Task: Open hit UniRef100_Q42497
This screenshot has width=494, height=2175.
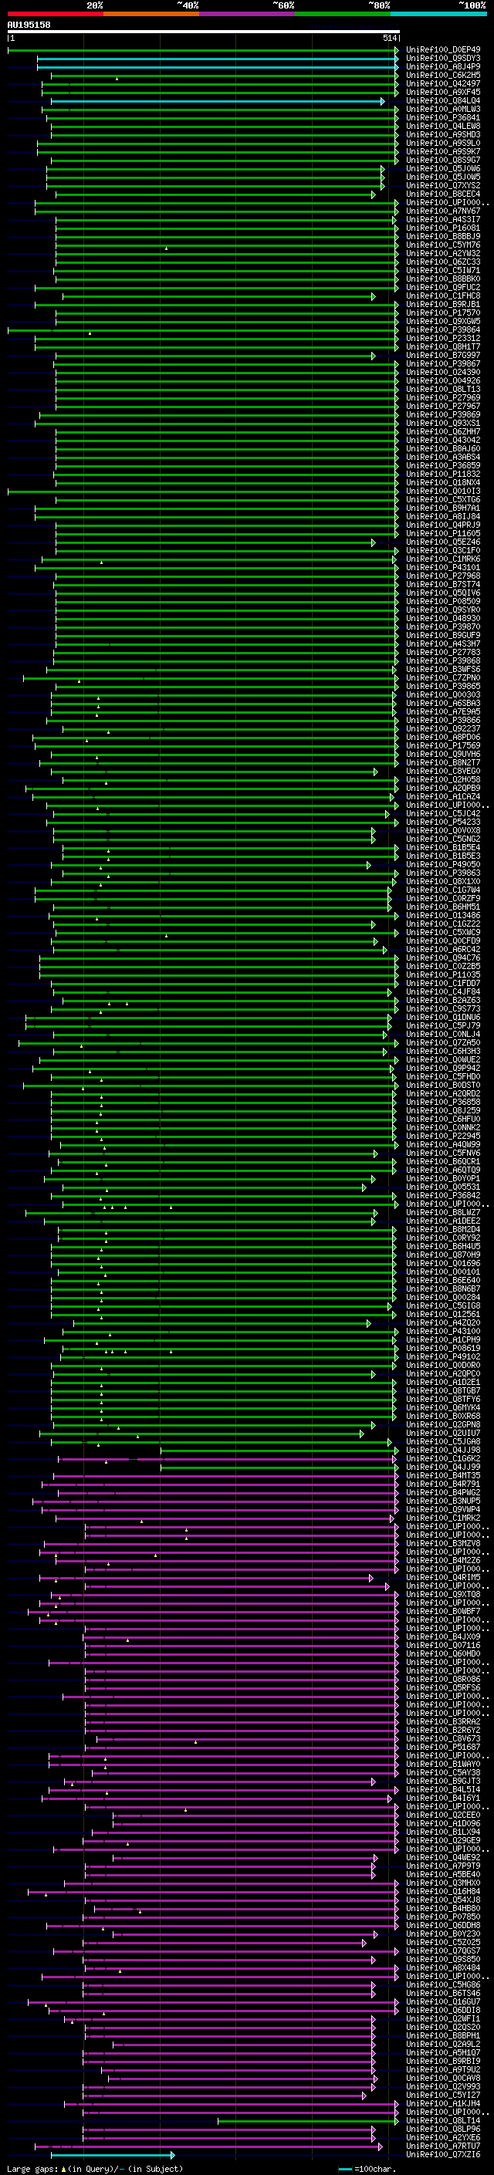Action: pos(443,83)
